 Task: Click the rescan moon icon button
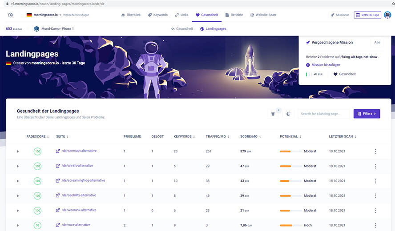288,114
